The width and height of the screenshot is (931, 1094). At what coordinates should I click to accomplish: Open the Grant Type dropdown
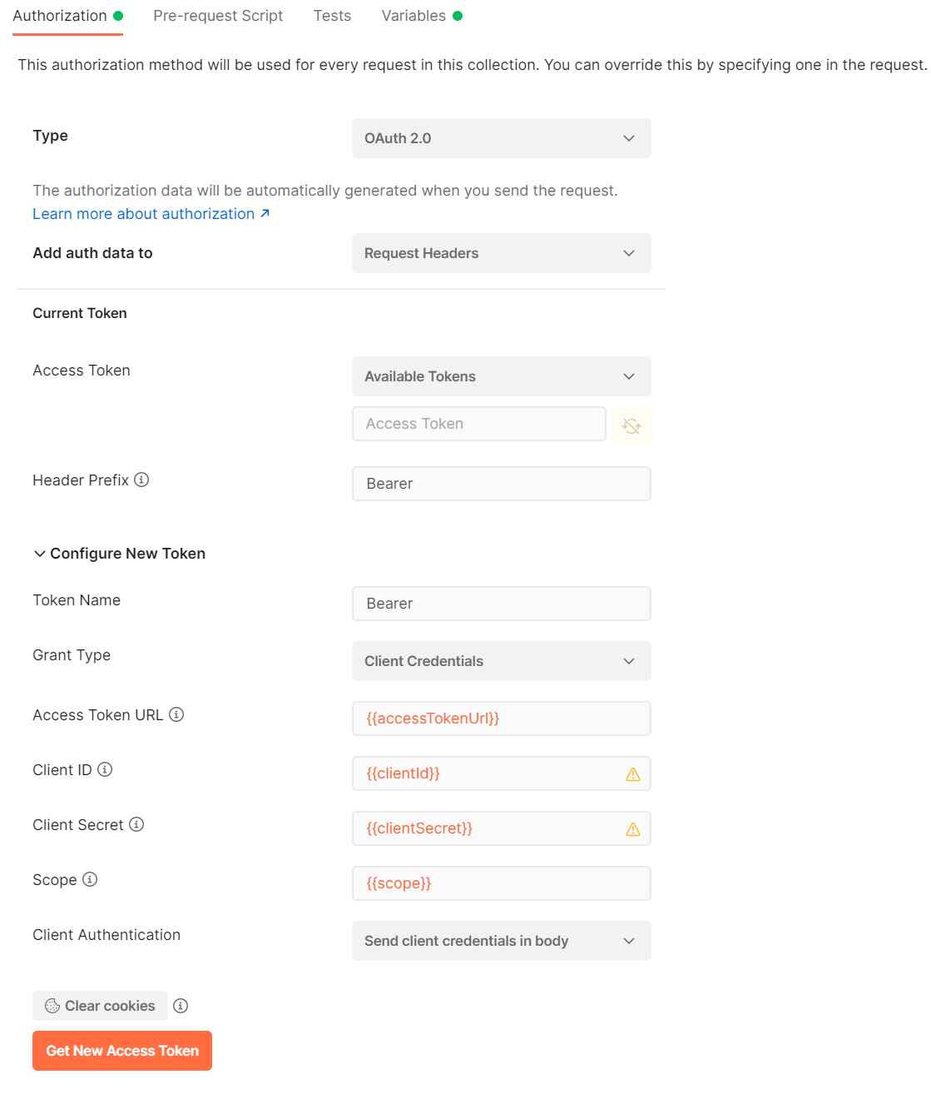coord(501,660)
